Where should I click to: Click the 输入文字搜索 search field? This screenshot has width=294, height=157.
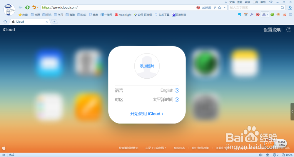(254, 8)
